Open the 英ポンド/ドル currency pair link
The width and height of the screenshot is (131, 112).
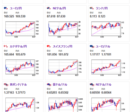pos(18,85)
